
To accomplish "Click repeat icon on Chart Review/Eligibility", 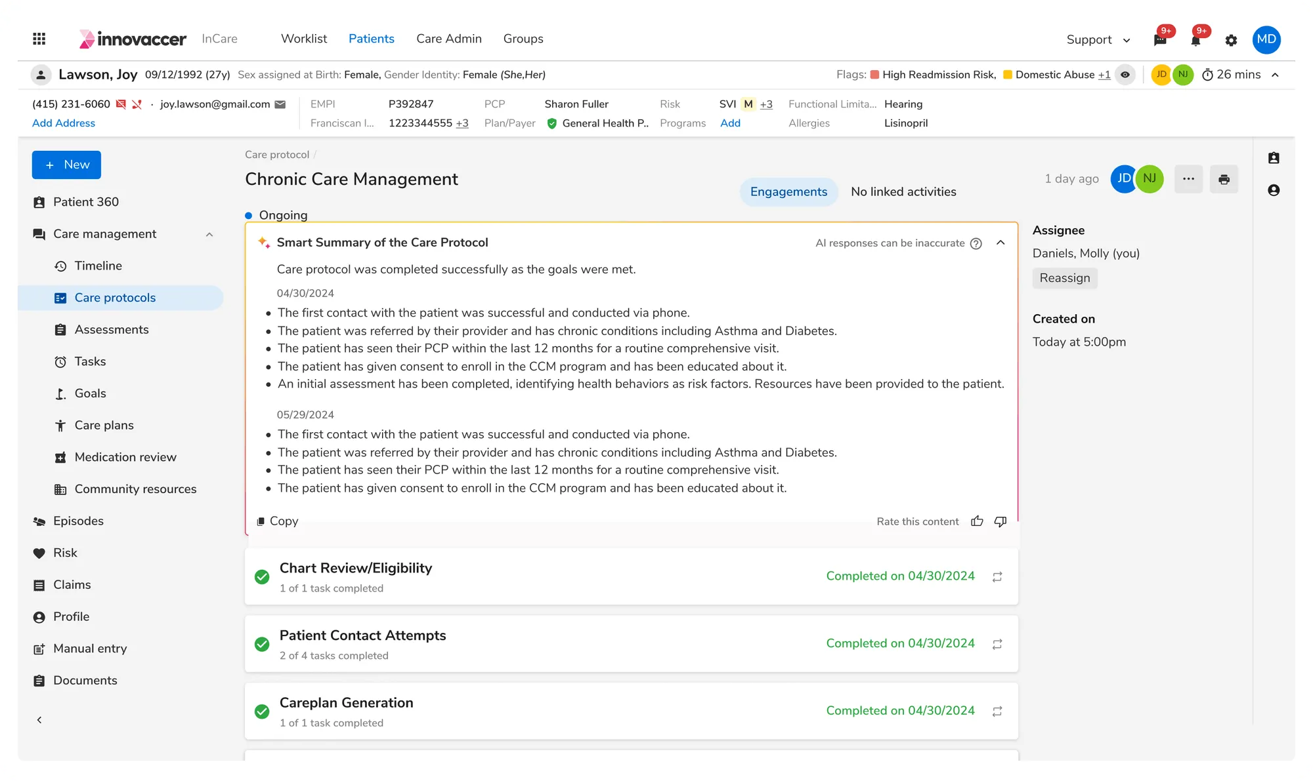I will coord(997,577).
